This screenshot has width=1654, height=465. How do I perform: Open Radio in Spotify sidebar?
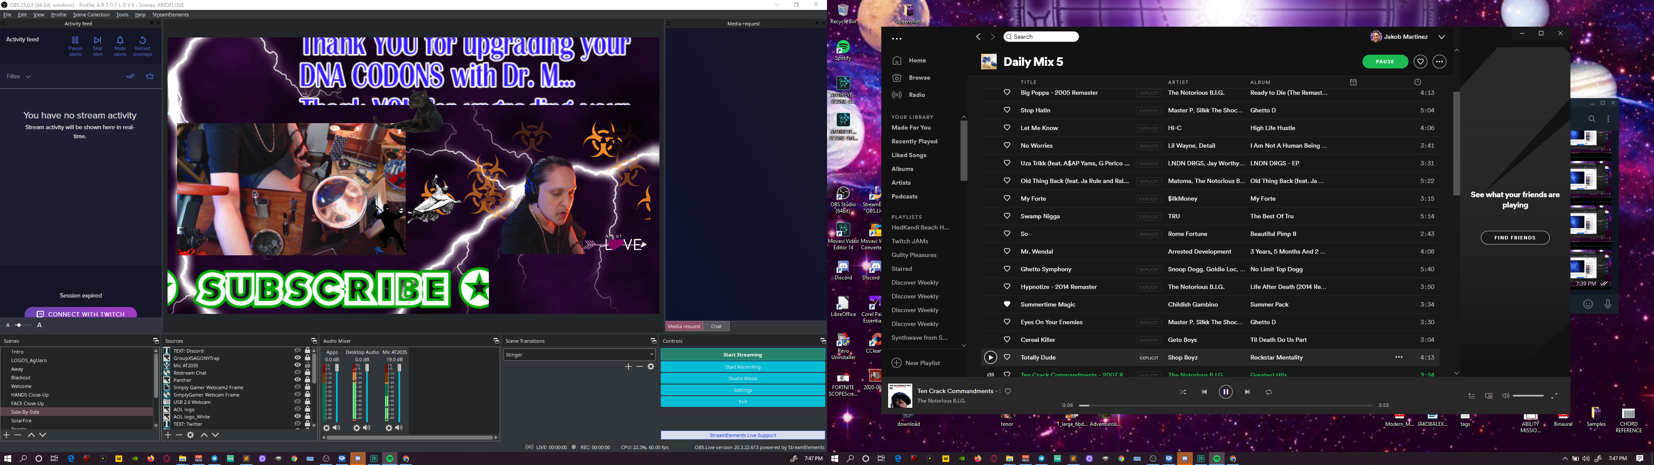click(908, 95)
